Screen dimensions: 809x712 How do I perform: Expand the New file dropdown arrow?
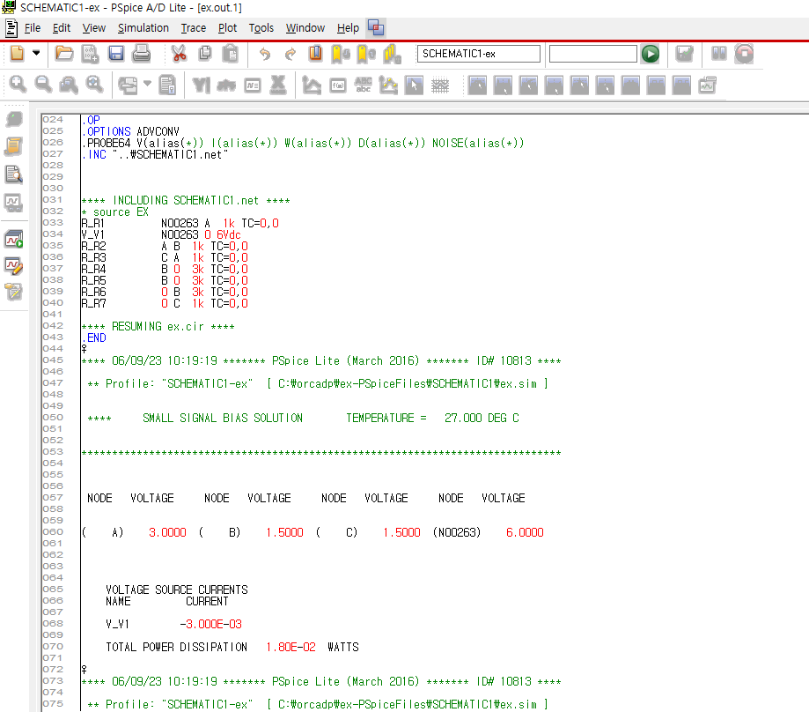coord(36,53)
